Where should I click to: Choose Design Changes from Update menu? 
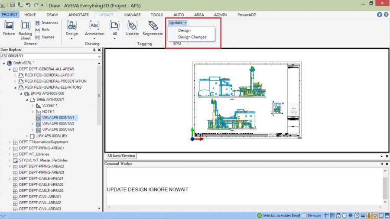click(x=192, y=37)
